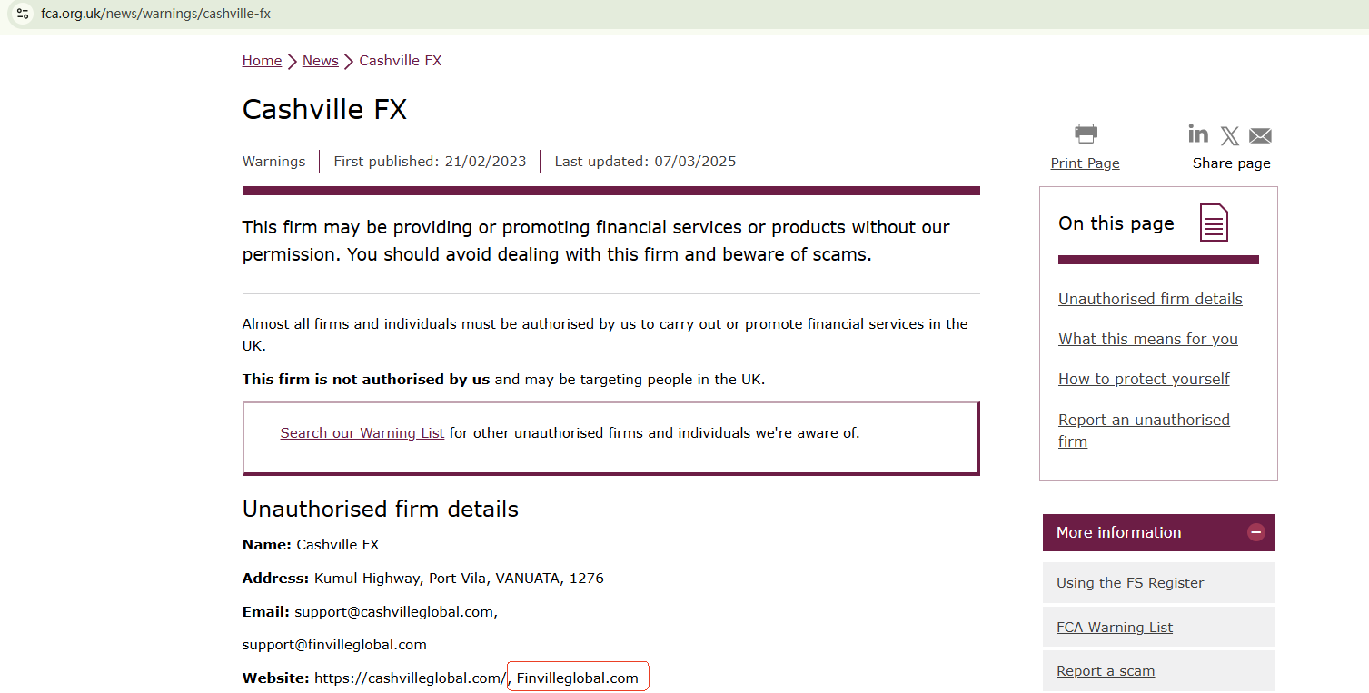
Task: Share page on X icon
Action: click(x=1229, y=136)
